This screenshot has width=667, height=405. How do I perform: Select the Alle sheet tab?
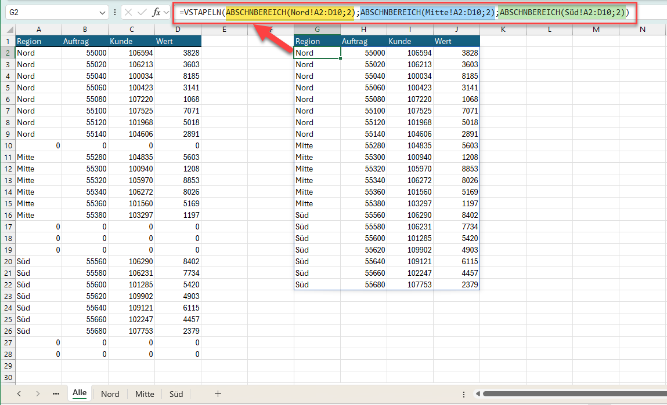(x=80, y=393)
